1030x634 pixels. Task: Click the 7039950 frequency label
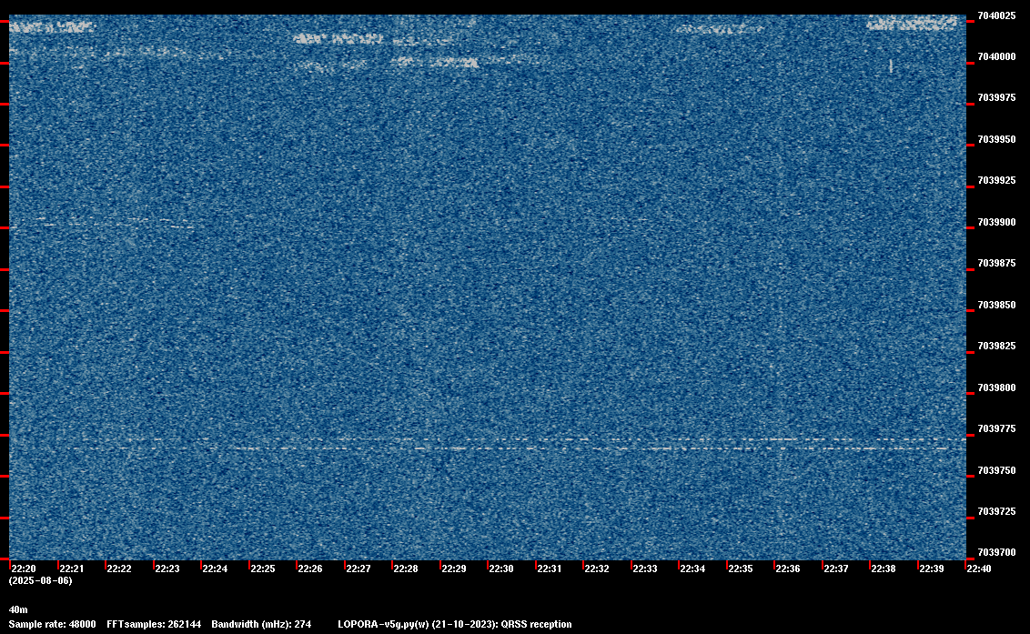[996, 139]
